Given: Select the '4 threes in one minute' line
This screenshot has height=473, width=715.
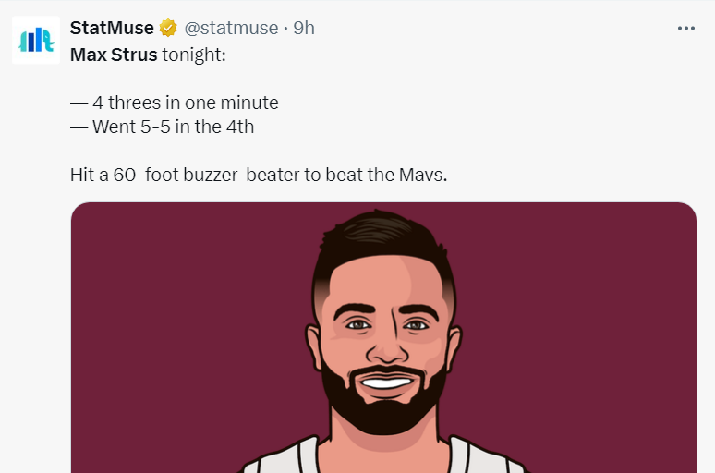Looking at the screenshot, I should point(175,103).
